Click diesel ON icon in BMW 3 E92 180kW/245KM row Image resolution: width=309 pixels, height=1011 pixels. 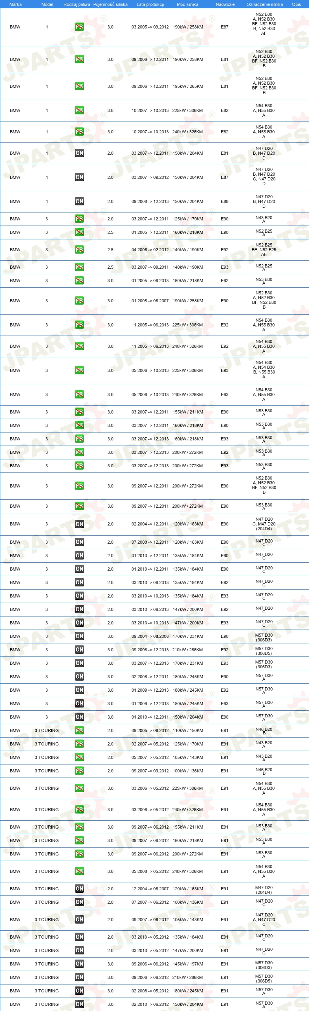coord(79,690)
